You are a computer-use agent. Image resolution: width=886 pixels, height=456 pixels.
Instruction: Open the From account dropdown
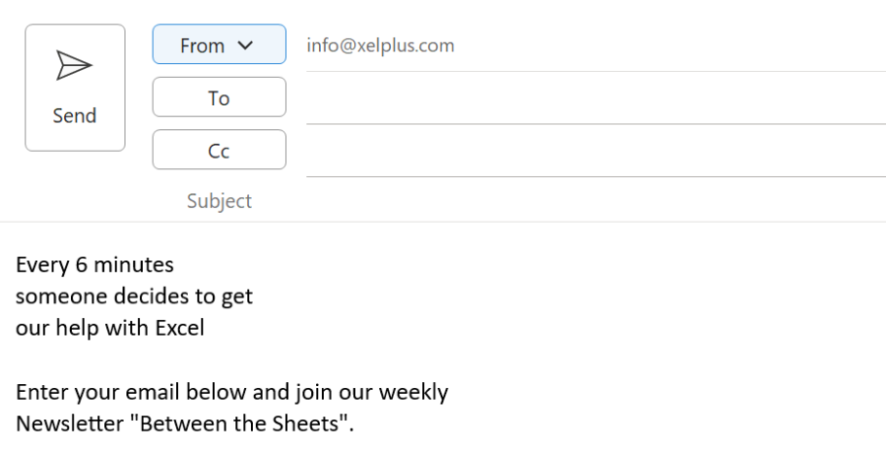click(x=219, y=44)
